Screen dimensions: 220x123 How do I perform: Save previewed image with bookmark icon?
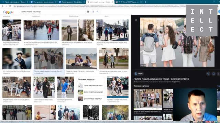213,74
